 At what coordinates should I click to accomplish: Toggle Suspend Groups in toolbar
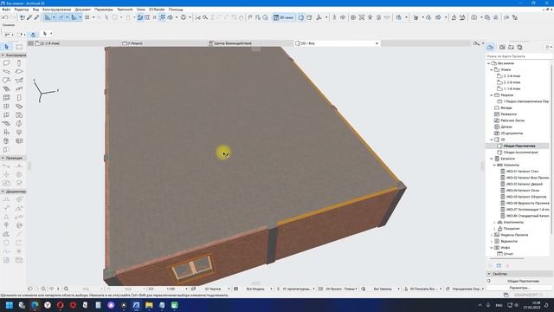(x=162, y=17)
